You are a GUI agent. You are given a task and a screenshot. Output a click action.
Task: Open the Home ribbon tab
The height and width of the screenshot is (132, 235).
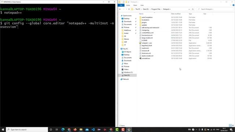(128, 5)
